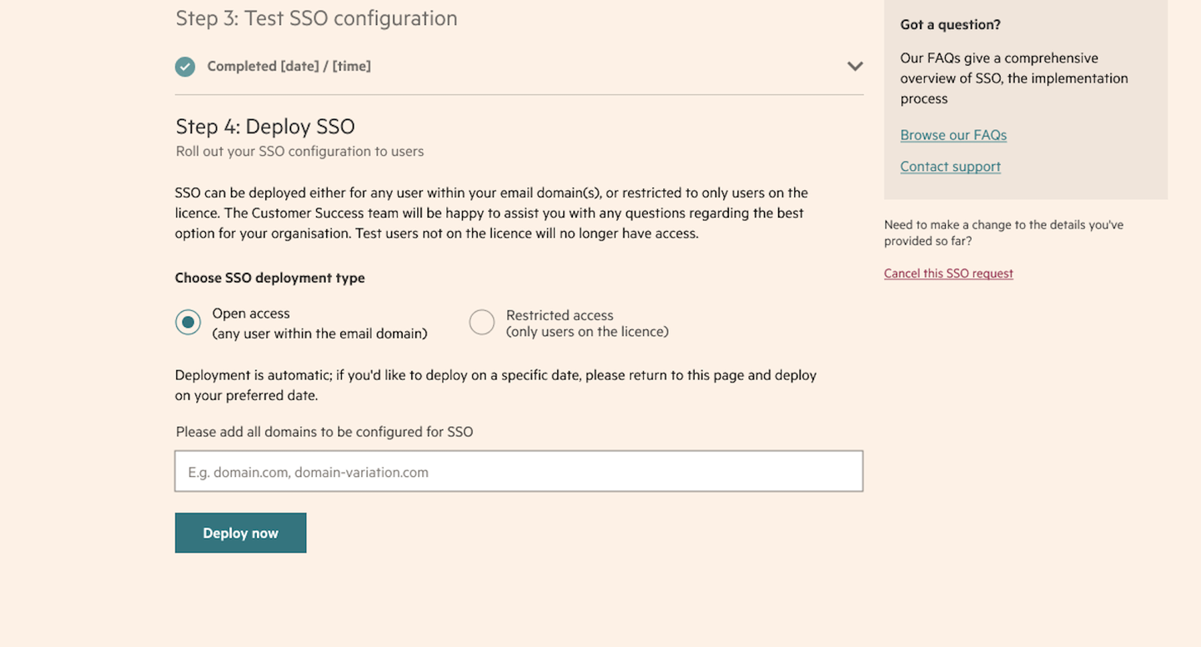Screen dimensions: 1201x647
Task: Click "(only users on the licence)" description
Action: pos(587,332)
